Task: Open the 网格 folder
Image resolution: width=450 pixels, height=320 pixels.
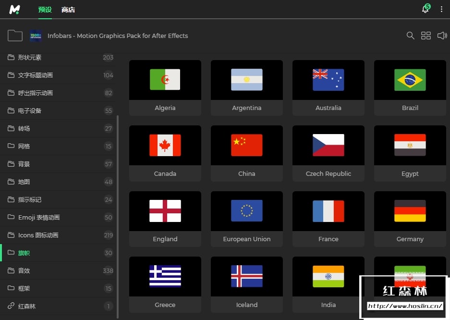Action: click(58, 147)
